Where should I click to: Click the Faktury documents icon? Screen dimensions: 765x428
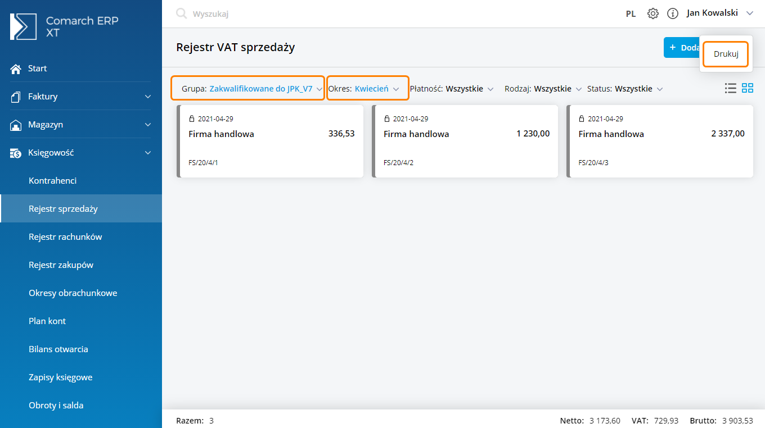coord(16,97)
